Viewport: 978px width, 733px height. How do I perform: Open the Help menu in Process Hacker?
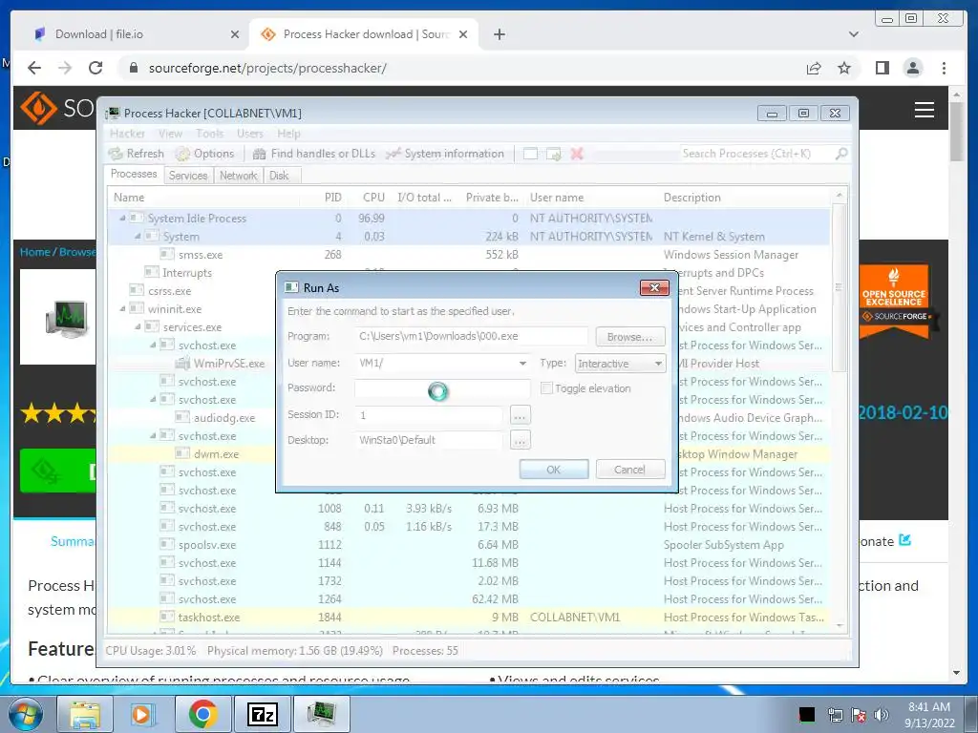point(288,134)
